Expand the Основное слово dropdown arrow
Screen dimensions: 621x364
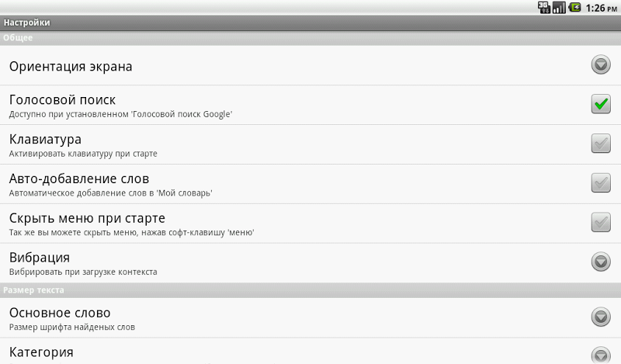(x=601, y=317)
